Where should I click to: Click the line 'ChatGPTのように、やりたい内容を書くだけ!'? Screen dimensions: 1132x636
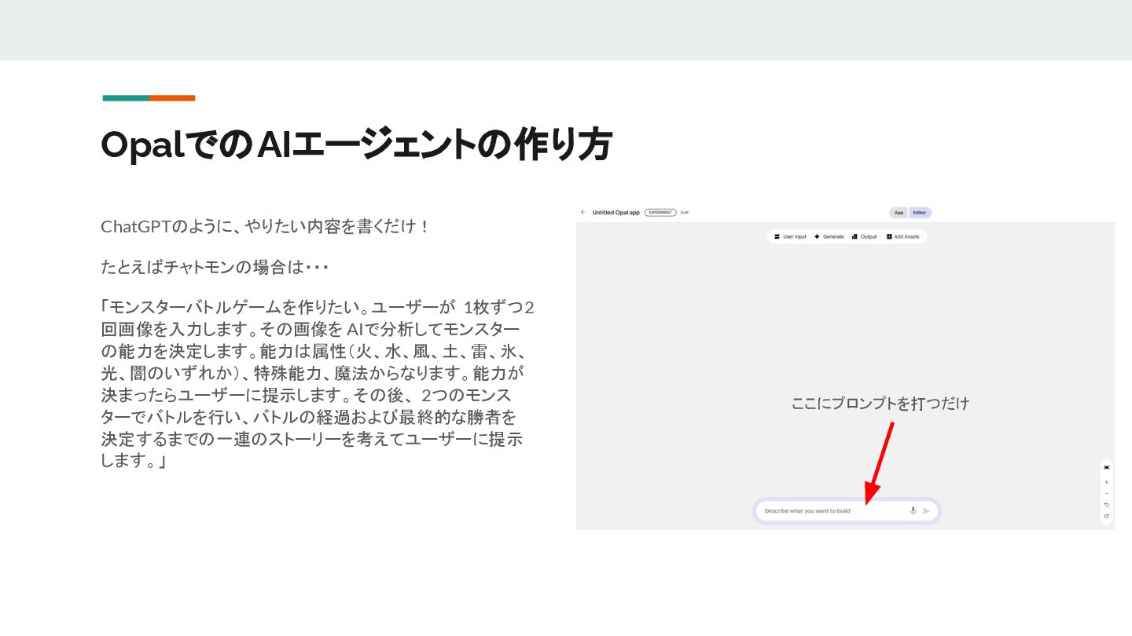[266, 227]
